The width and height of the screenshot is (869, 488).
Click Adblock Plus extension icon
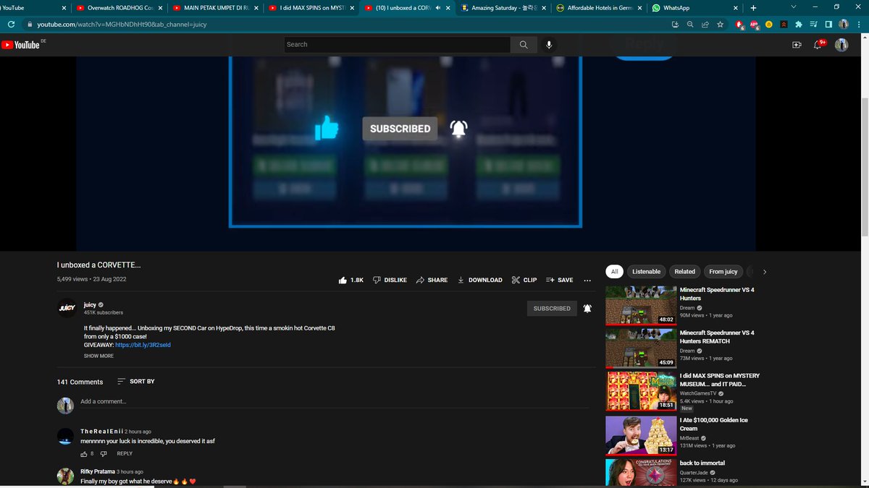click(754, 24)
